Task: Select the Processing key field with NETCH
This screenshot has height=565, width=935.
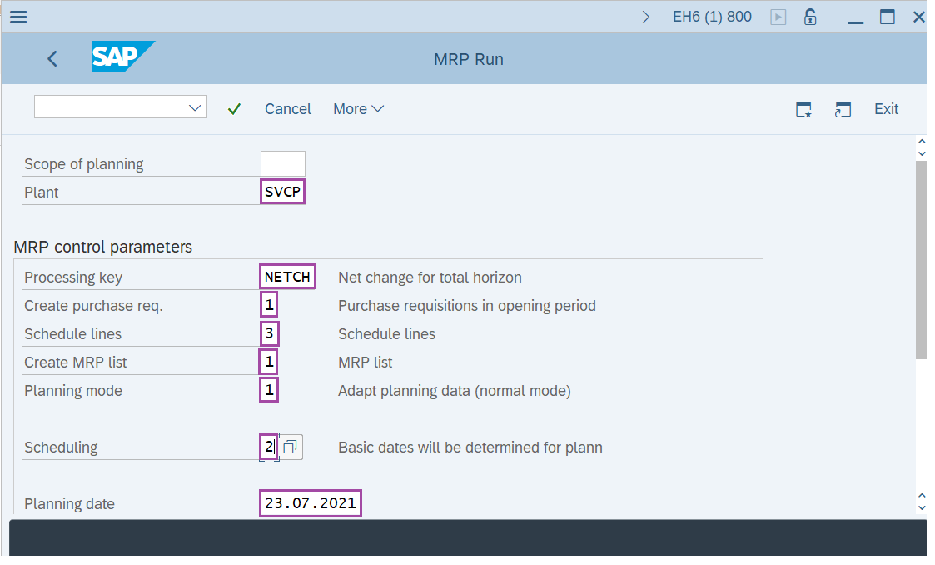Action: [x=287, y=276]
